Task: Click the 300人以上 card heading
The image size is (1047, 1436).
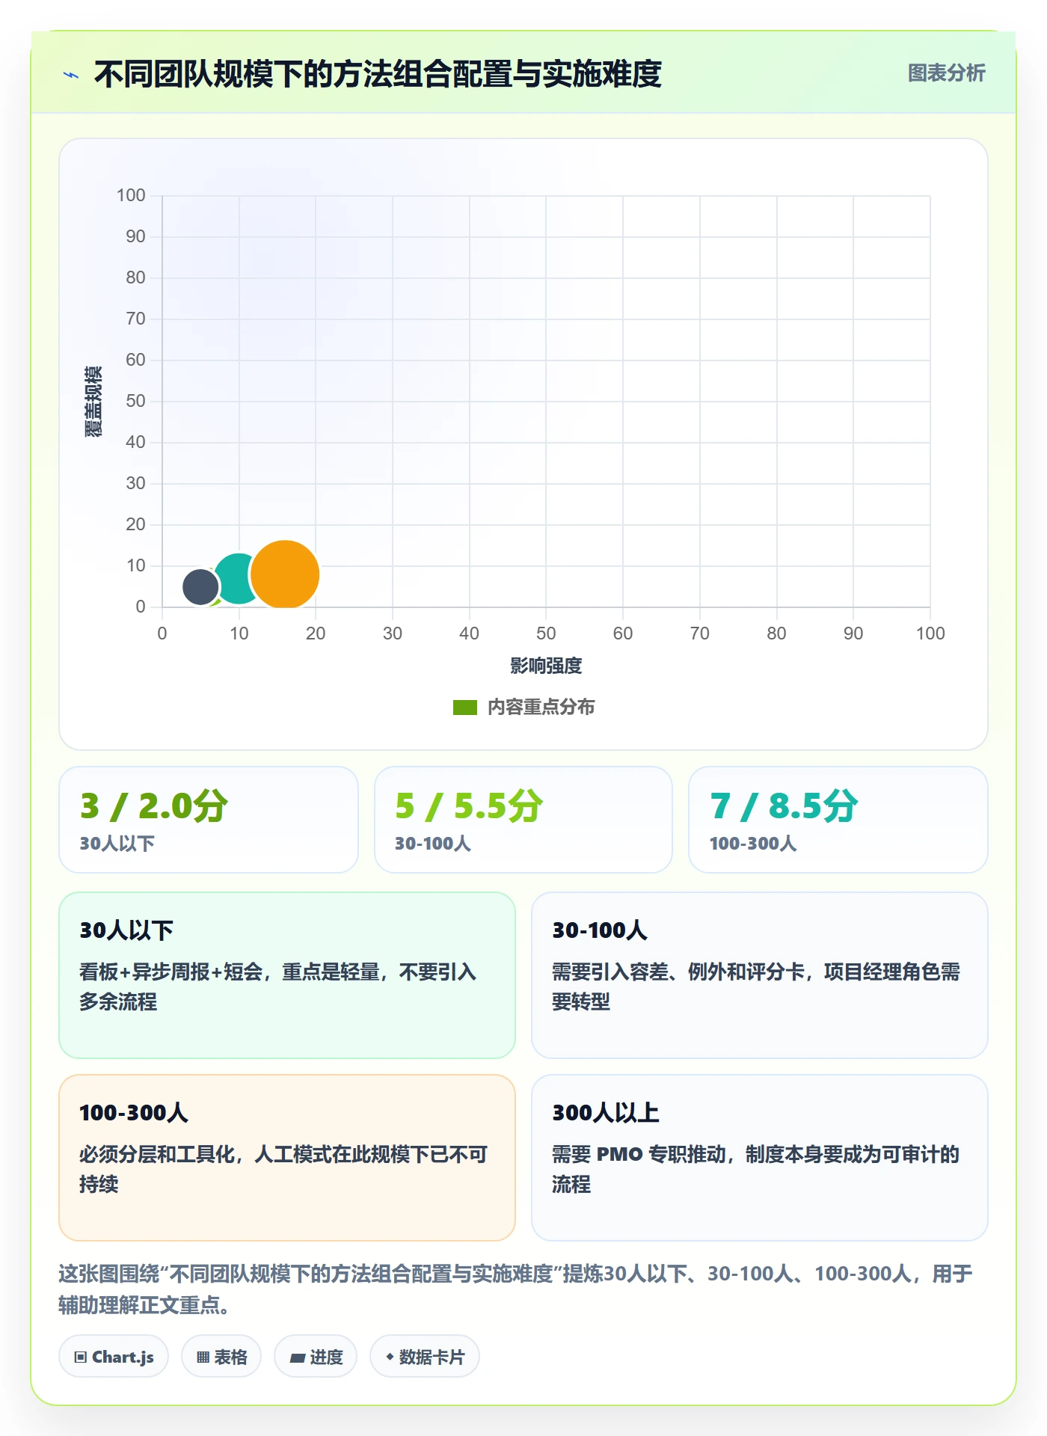Action: 606,1113
